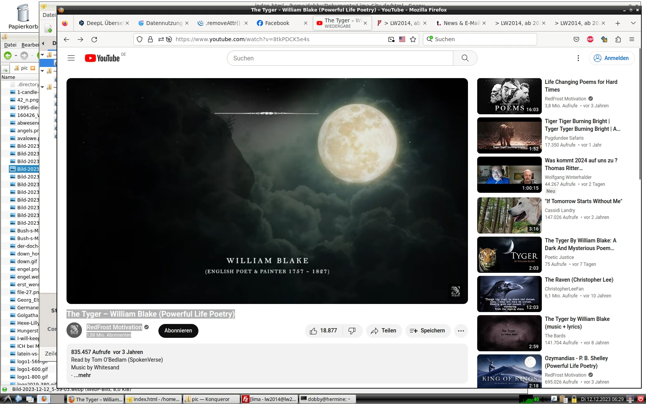Open The Raven (Christopher Lee) thumbnail

coord(509,294)
